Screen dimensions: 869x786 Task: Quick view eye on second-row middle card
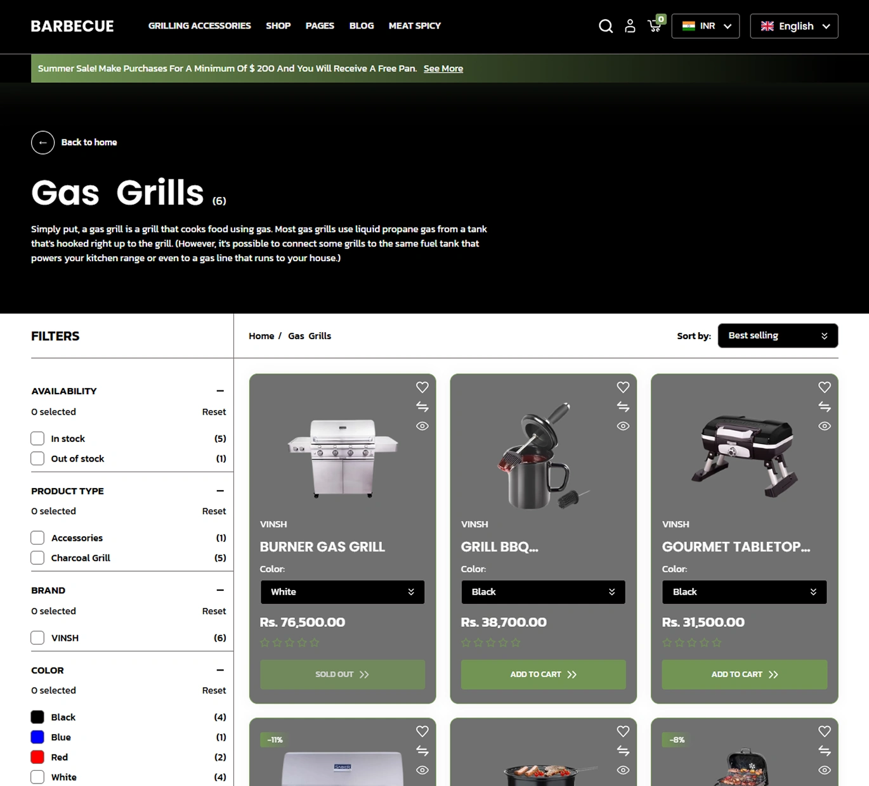coord(623,770)
